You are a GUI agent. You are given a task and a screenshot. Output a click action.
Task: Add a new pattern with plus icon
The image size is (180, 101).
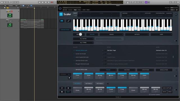coord(107,84)
